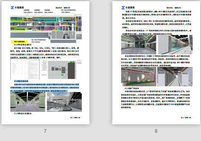Click the white curved ceiling hall rendering

64,102
